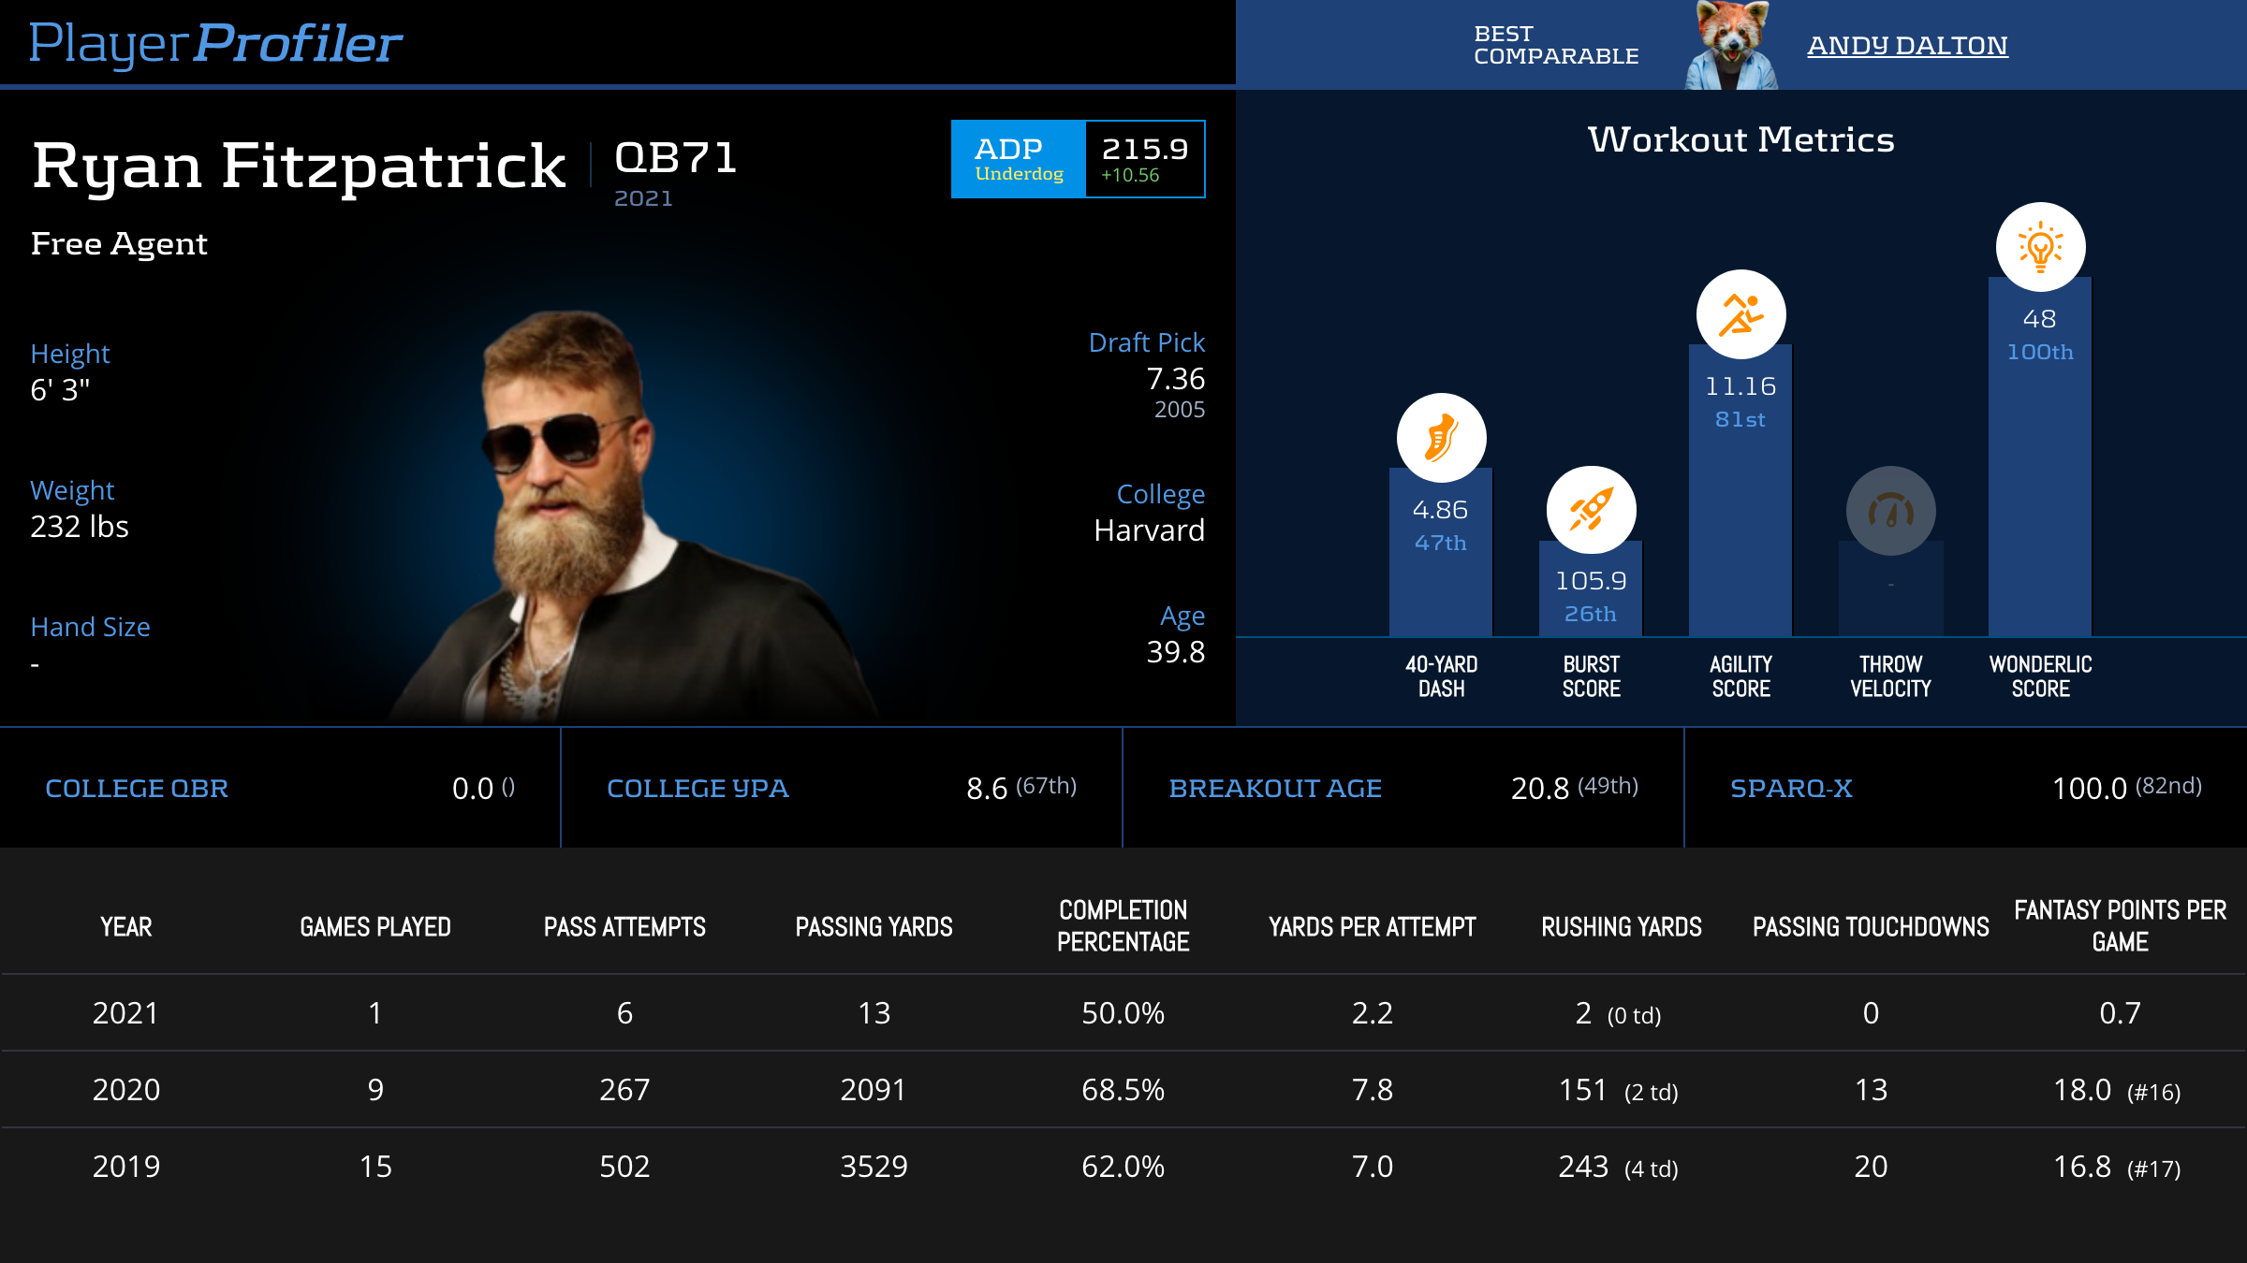2247x1263 pixels.
Task: Select the College QBR metric cell
Action: point(279,788)
